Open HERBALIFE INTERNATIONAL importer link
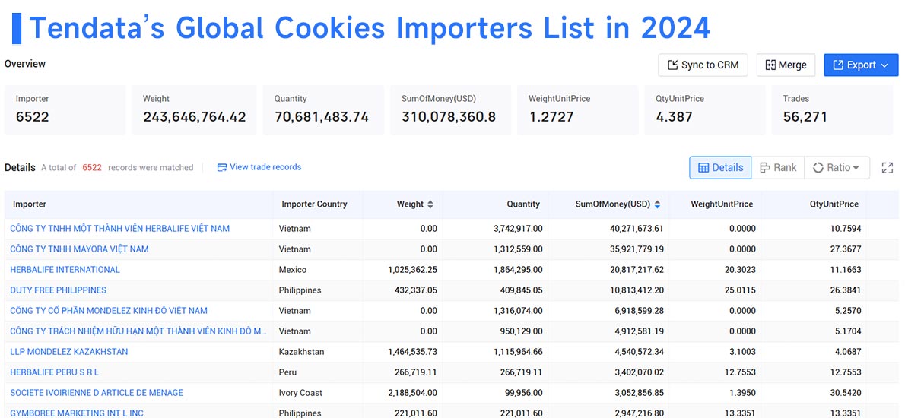 coord(65,269)
